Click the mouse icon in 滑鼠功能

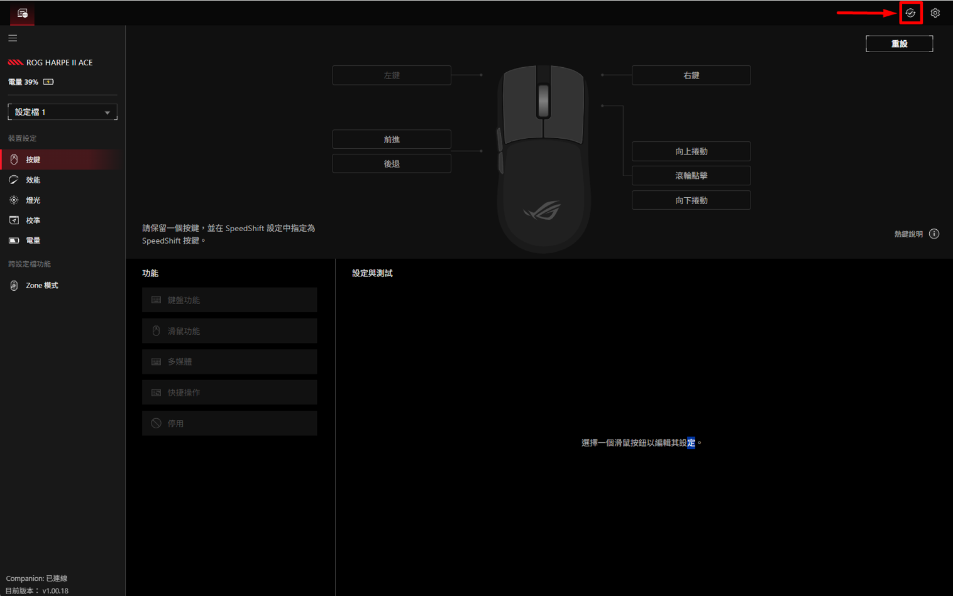156,330
